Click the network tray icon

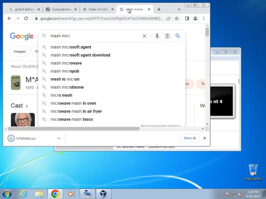click(x=234, y=194)
